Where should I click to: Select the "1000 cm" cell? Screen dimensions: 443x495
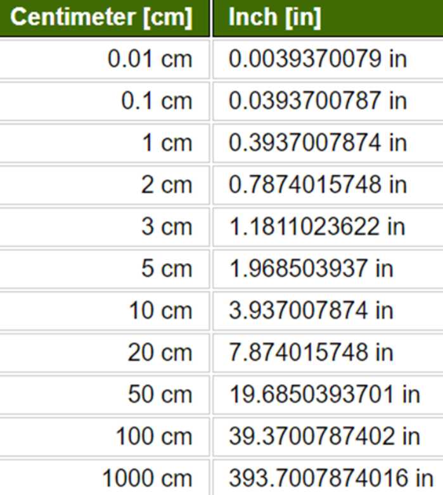click(x=105, y=477)
